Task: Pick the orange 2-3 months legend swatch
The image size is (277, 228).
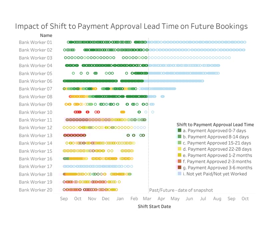Action: point(179,161)
